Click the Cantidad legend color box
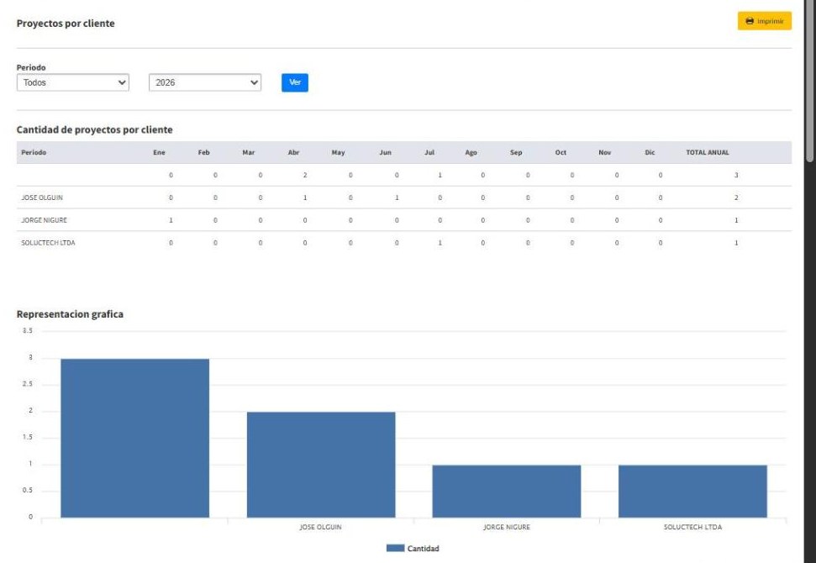 (395, 548)
